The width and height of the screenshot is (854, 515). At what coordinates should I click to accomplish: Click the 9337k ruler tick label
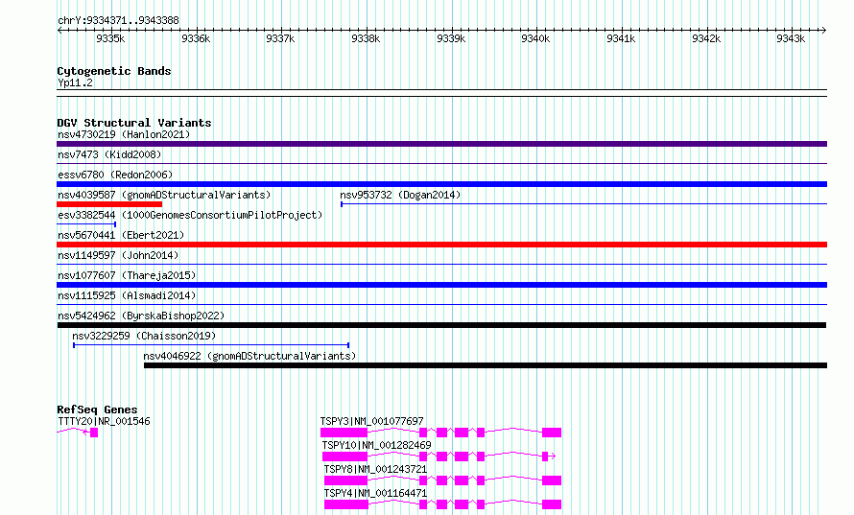280,38
